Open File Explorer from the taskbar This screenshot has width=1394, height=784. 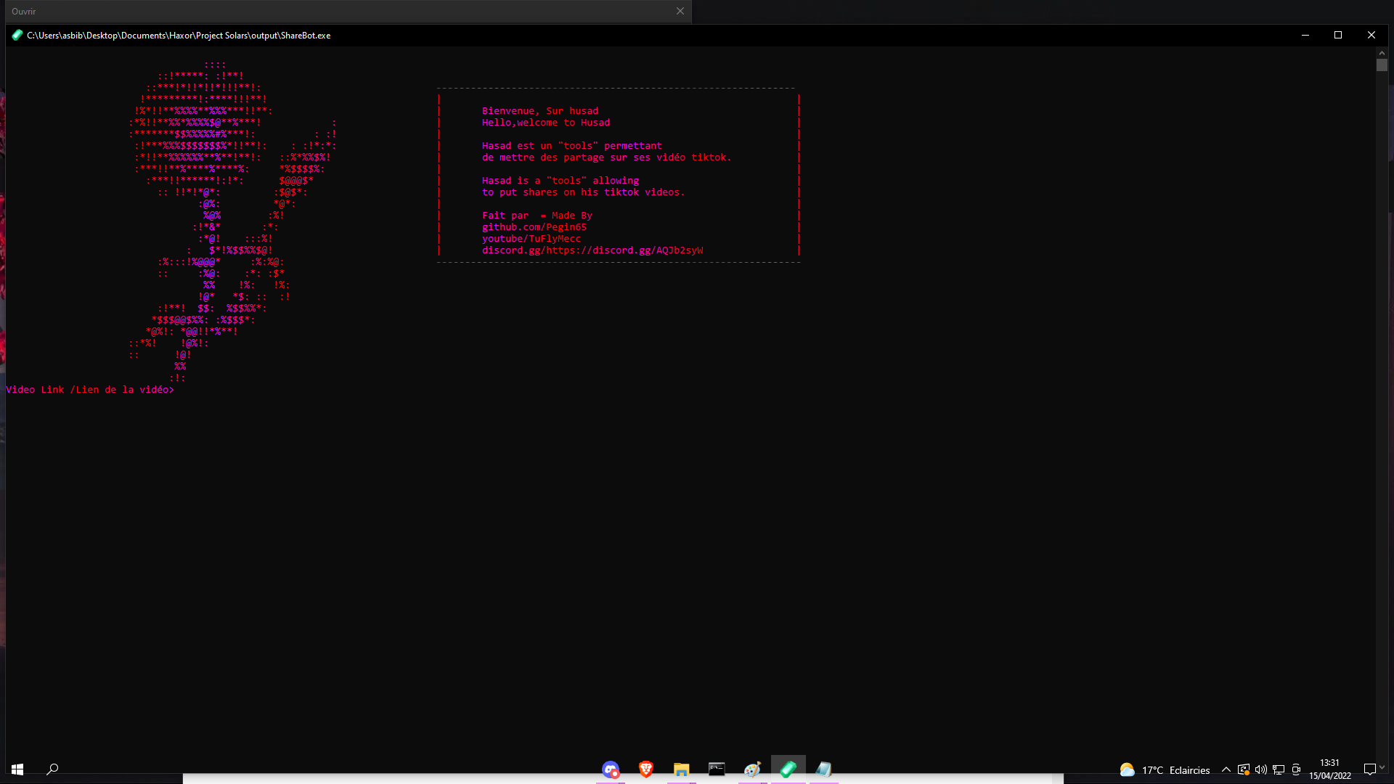680,769
